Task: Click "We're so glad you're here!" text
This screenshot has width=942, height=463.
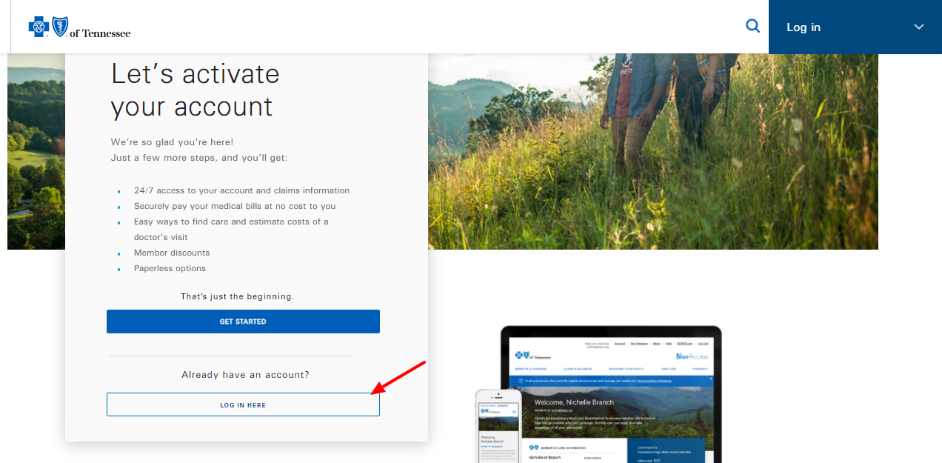Action: [173, 141]
